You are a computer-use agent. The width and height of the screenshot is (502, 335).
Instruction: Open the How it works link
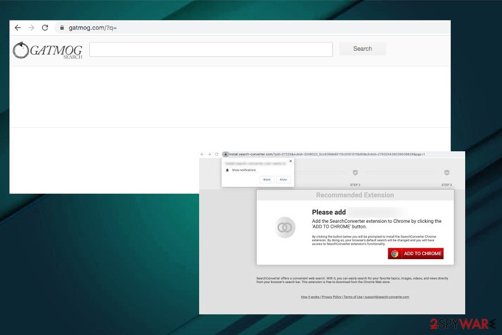(310, 297)
